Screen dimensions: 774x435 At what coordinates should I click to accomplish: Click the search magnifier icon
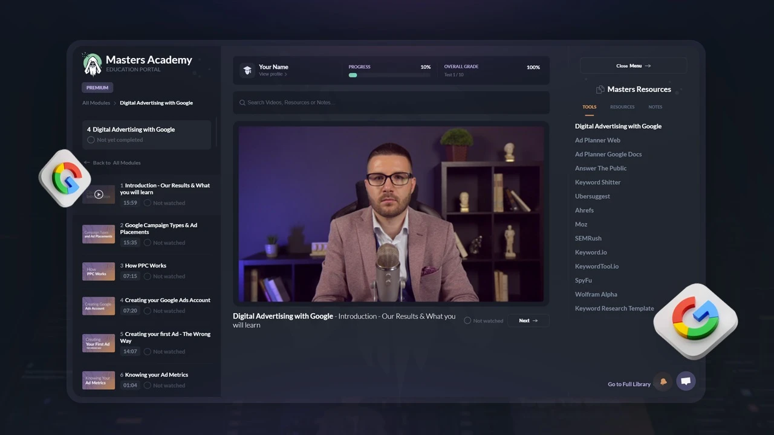[x=242, y=103]
